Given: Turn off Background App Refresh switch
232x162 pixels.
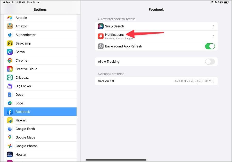Looking at the screenshot, I should [x=210, y=46].
